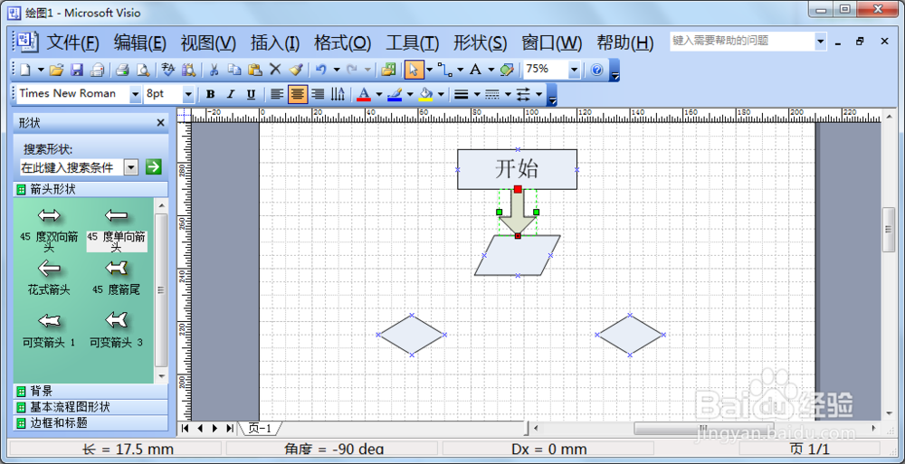Open the search shapes condition dropdown

(131, 167)
